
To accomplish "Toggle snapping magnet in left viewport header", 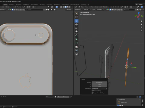I will pos(28,7).
